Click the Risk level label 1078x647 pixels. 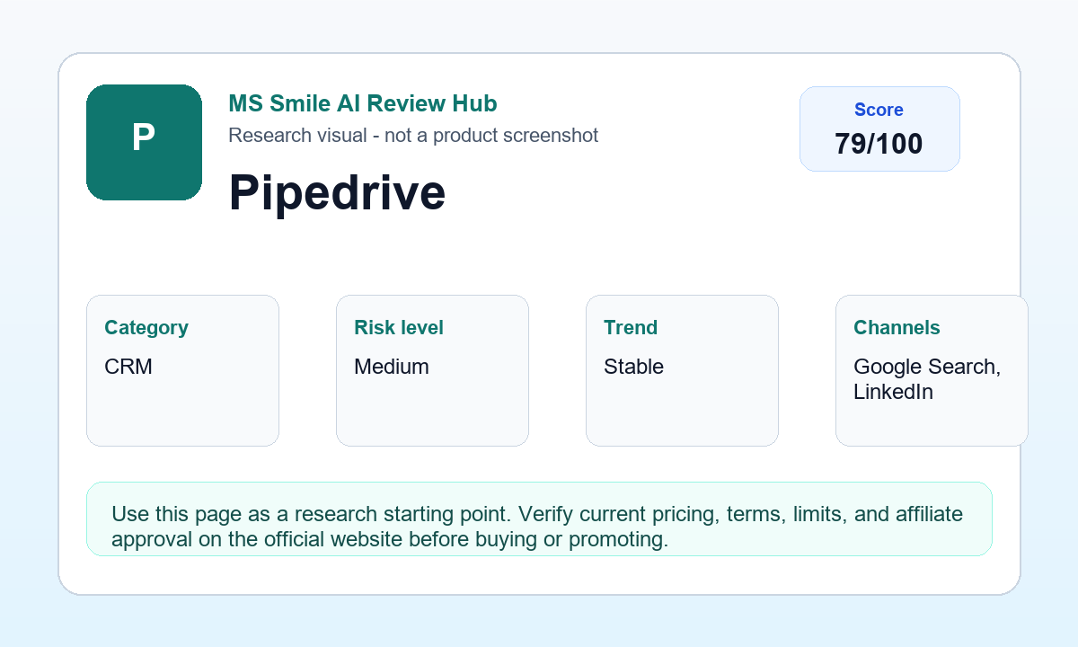coord(399,327)
